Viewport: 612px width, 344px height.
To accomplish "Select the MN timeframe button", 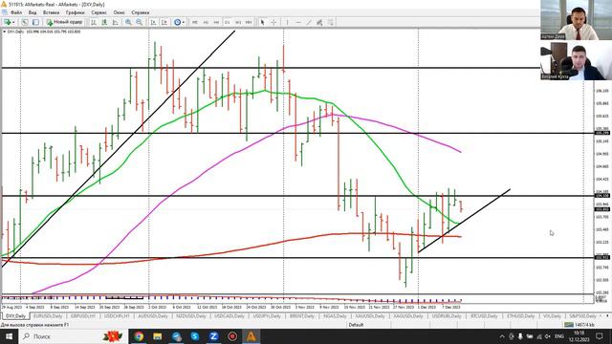I will click(x=249, y=22).
